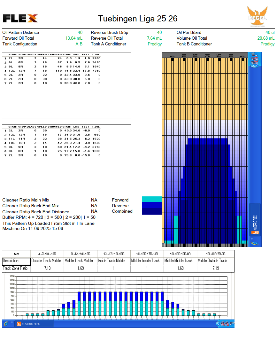Click the blue Reverse legend swatch
The image size is (277, 340).
[152, 205]
